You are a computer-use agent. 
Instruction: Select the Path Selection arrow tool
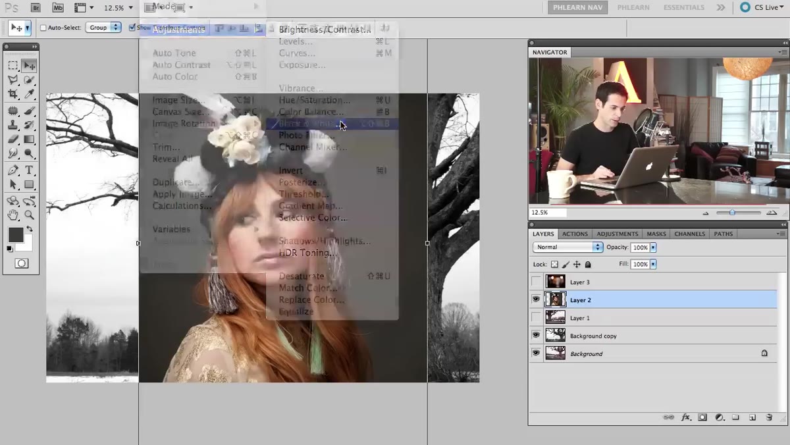point(13,184)
